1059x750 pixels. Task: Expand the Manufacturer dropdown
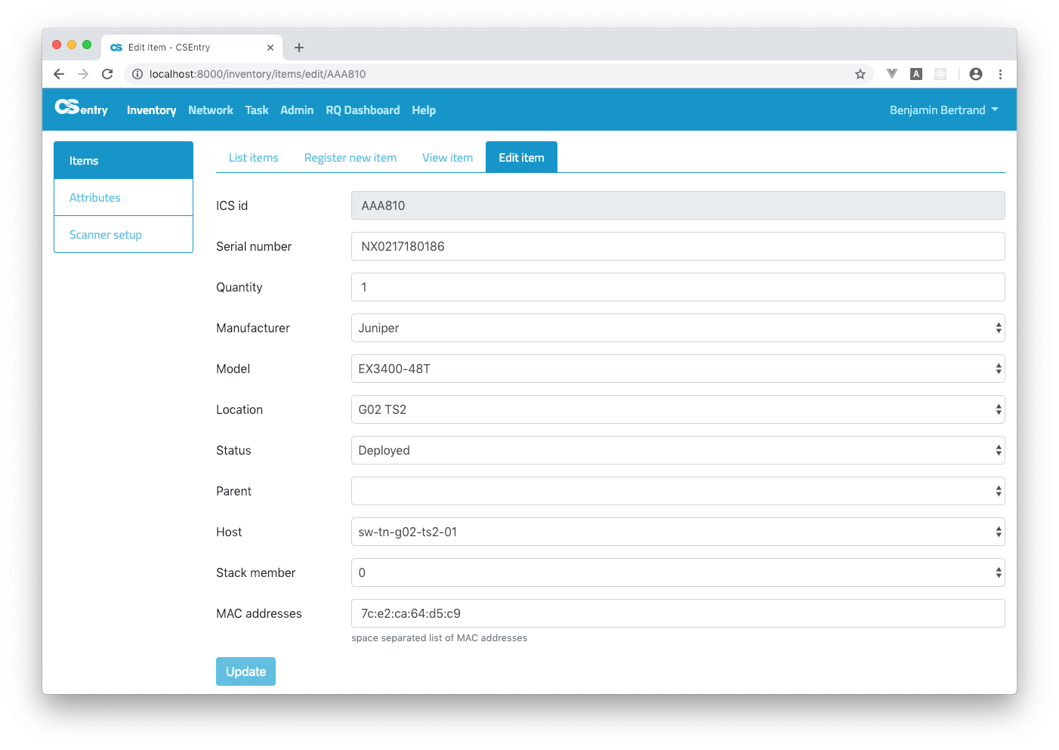(678, 328)
